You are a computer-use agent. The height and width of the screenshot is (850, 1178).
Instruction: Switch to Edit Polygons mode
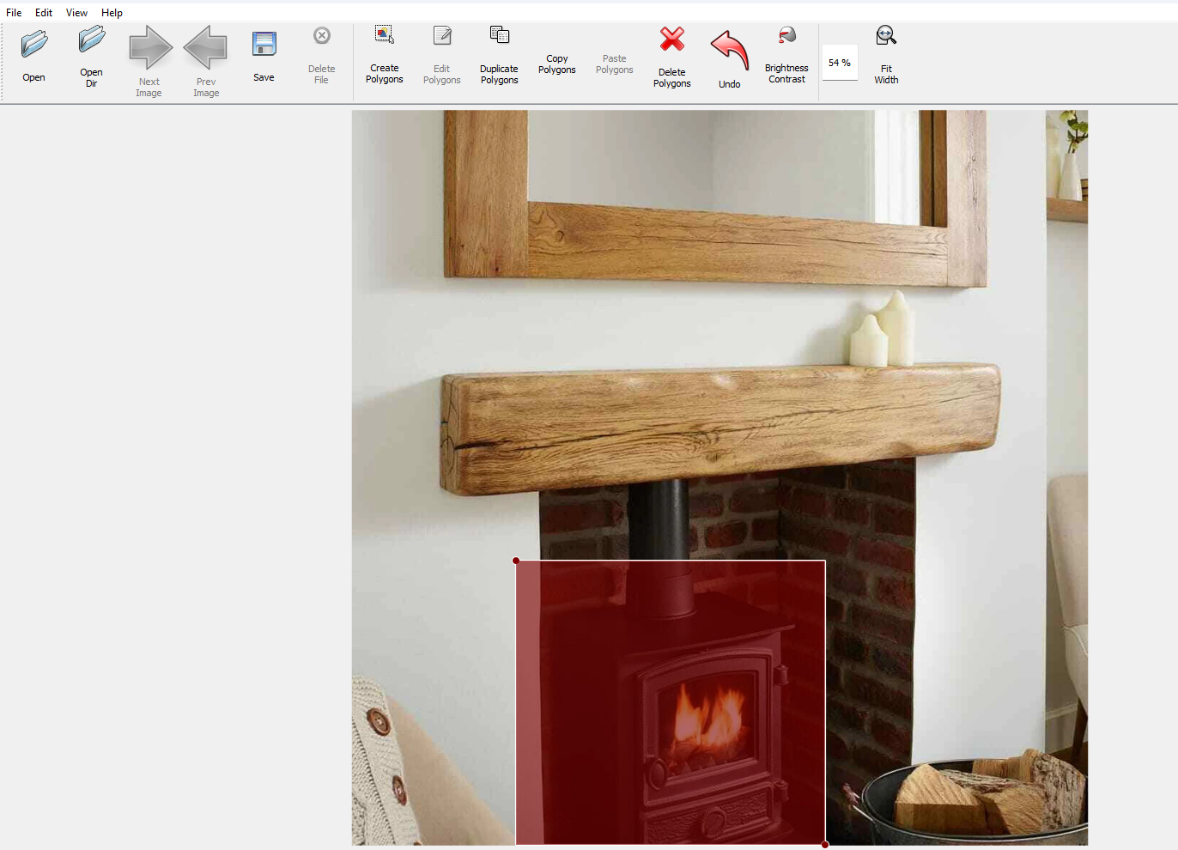pyautogui.click(x=441, y=36)
